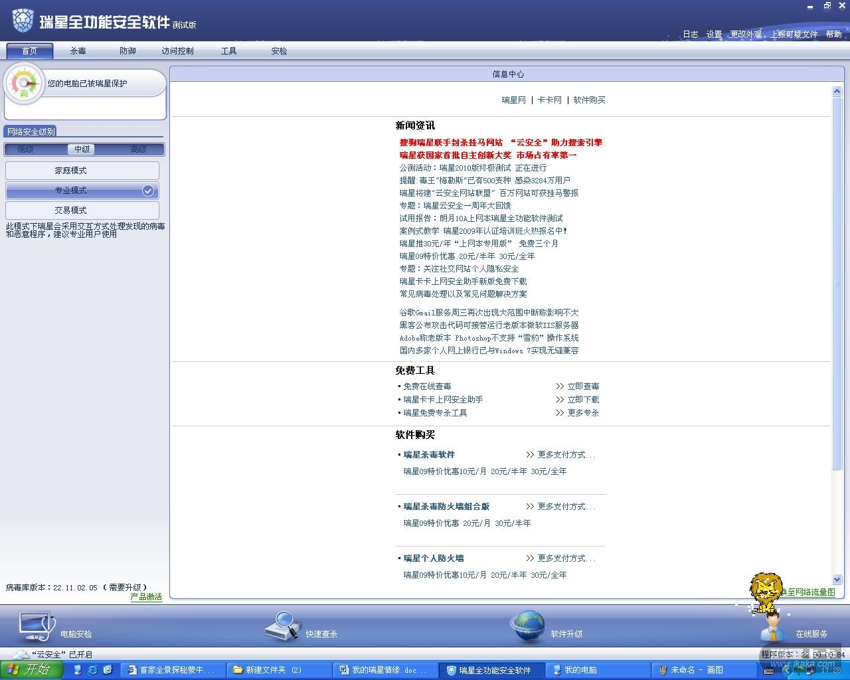Switch to 首家全景探秘蒙牛 taskbar window
The width and height of the screenshot is (850, 680).
pos(173,670)
